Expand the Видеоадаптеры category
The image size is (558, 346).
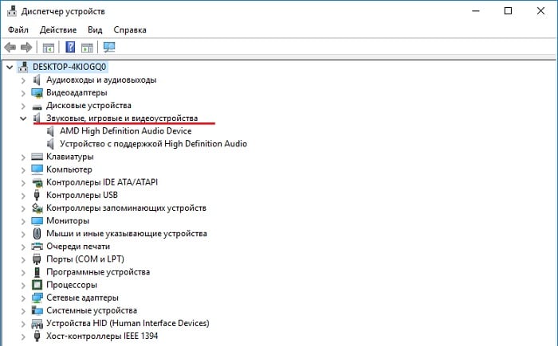(x=22, y=92)
